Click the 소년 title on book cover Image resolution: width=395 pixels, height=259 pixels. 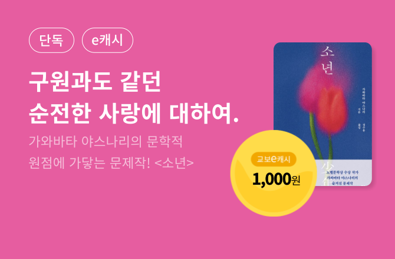pos(327,60)
